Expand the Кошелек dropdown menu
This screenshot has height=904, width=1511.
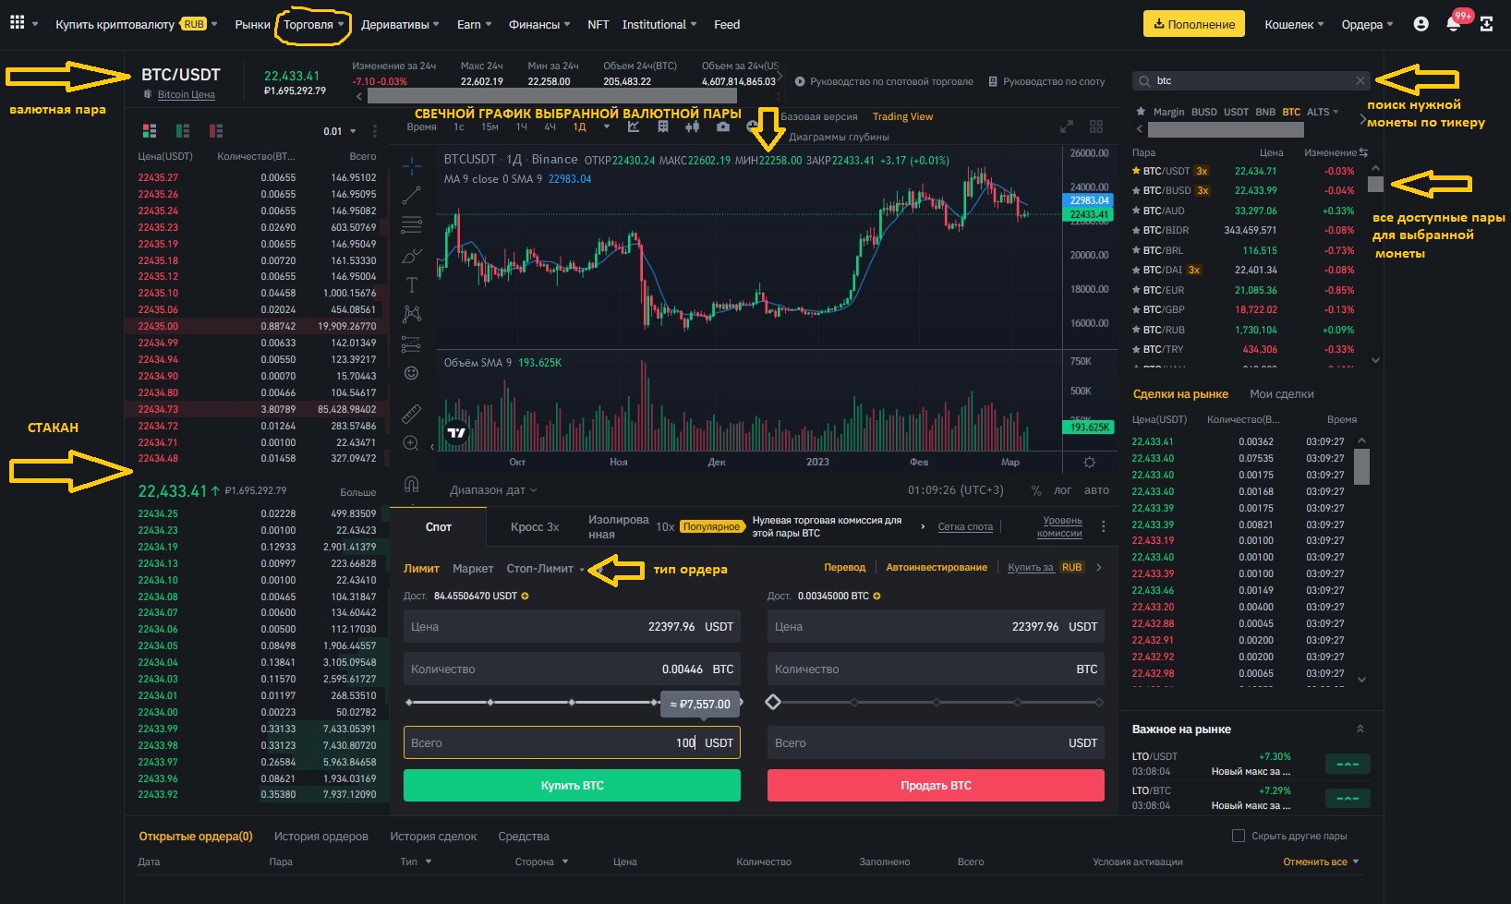click(1294, 25)
